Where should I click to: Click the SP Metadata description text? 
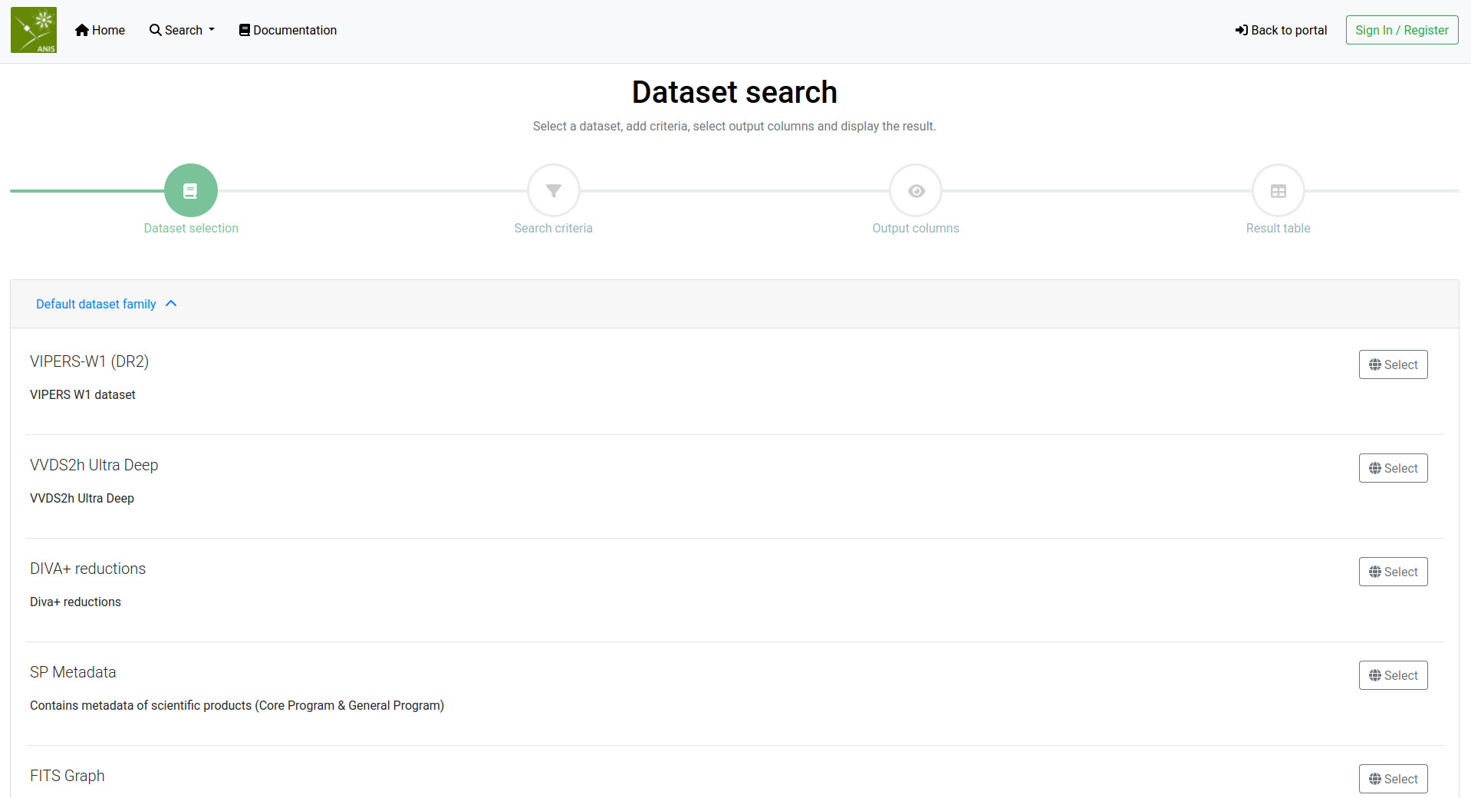[x=237, y=705]
